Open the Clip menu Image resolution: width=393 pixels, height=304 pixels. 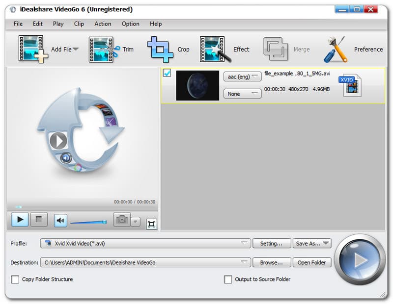click(79, 24)
